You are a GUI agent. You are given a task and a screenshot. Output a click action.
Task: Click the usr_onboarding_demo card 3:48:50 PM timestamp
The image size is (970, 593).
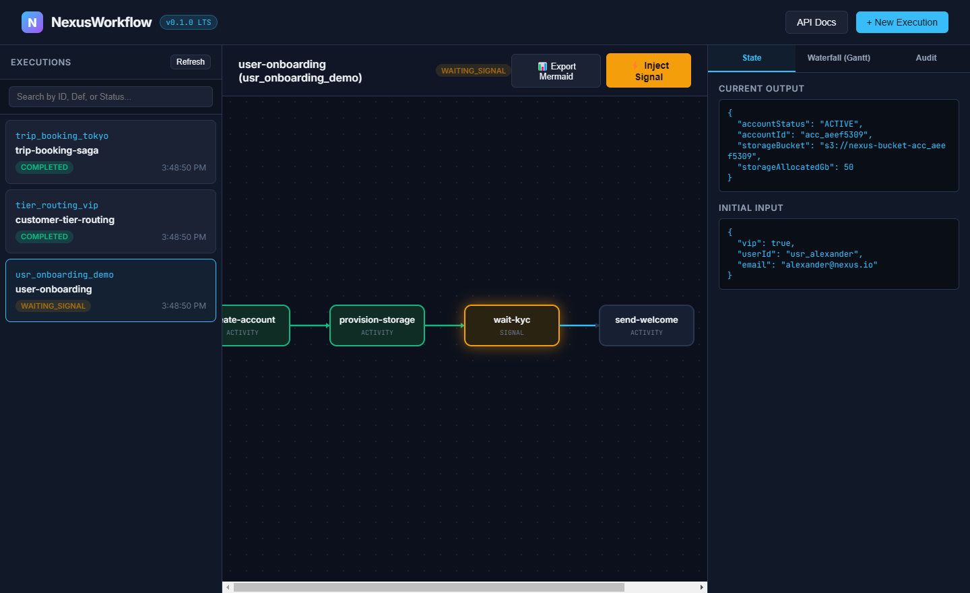click(184, 306)
